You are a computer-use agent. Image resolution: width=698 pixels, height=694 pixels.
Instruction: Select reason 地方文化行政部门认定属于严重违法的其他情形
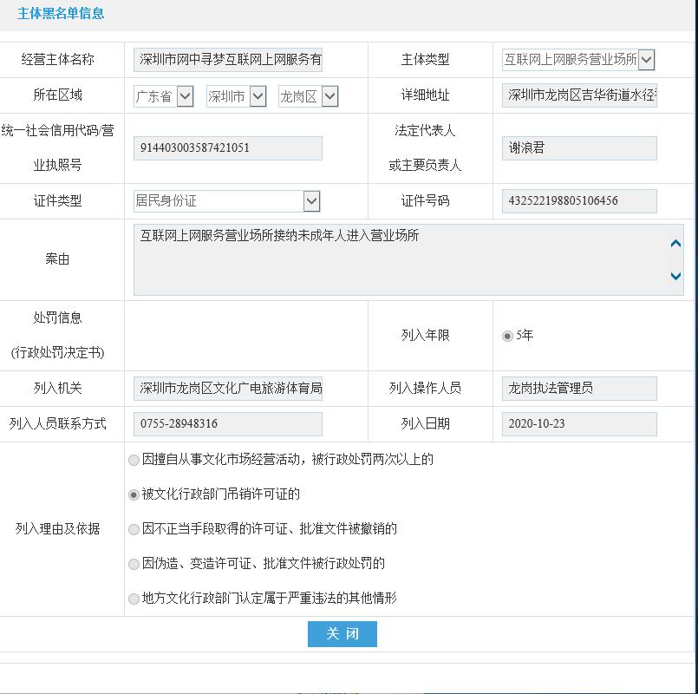[x=134, y=599]
